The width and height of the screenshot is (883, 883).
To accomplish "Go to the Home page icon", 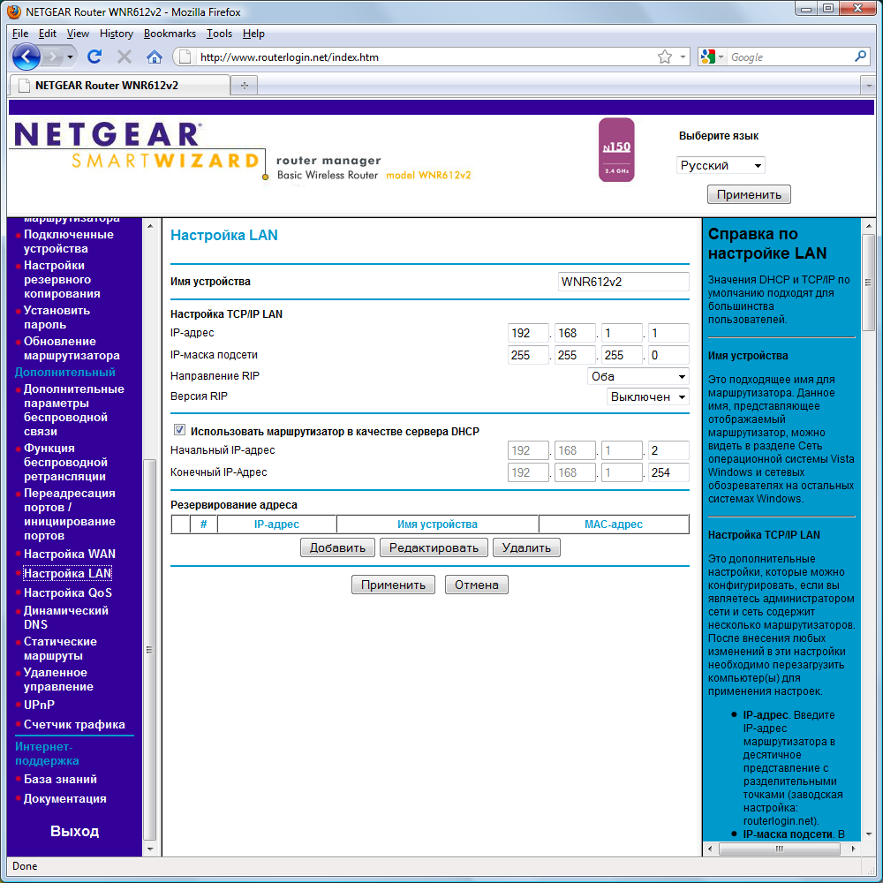I will [x=155, y=57].
